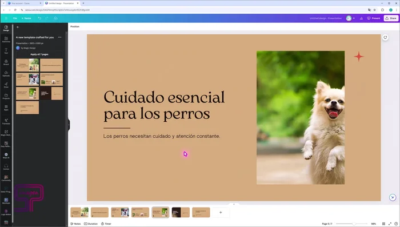The height and width of the screenshot is (227, 400).
Task: Click the cloud save status icon
Action: coord(55,18)
